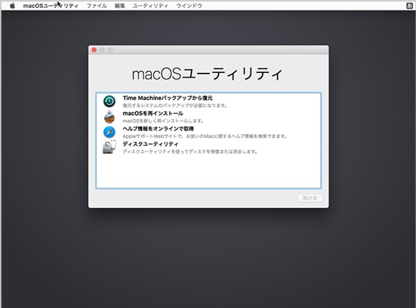Select the 'ヘルプ情報をオンラインで取得' title text

pos(158,128)
